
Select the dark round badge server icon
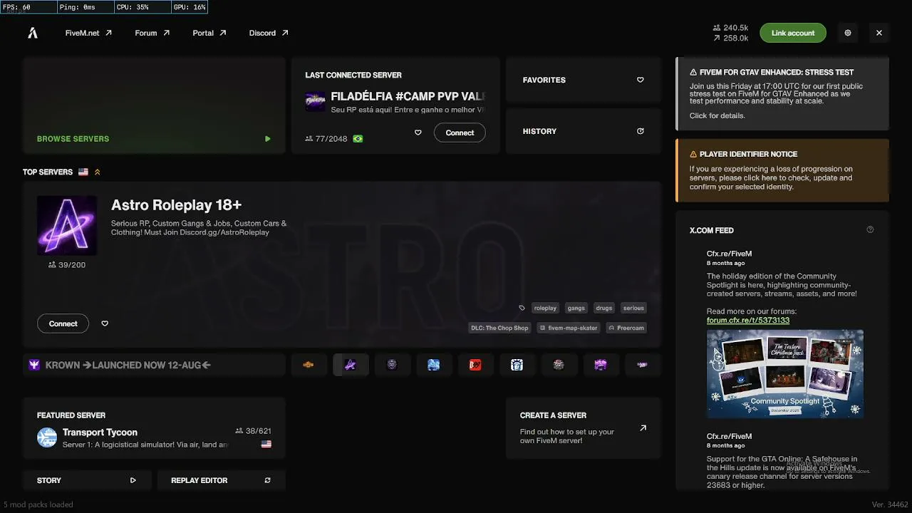click(x=392, y=365)
